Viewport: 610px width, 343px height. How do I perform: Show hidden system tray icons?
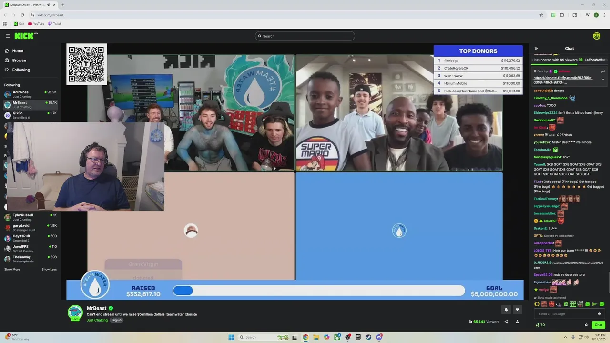(x=566, y=337)
